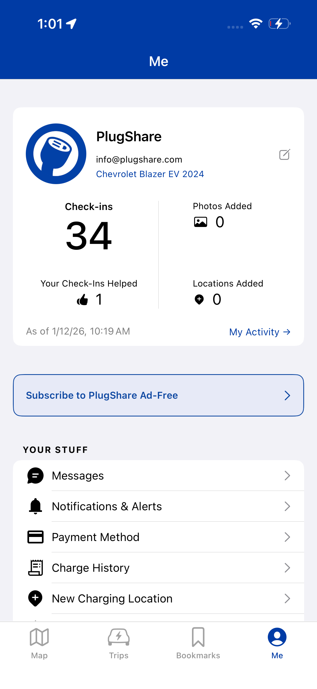This screenshot has height=689, width=317.
Task: Tap the edit profile pencil icon
Action: coord(284,154)
